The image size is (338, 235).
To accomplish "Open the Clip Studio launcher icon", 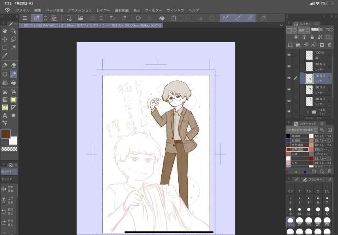I will click(55, 18).
